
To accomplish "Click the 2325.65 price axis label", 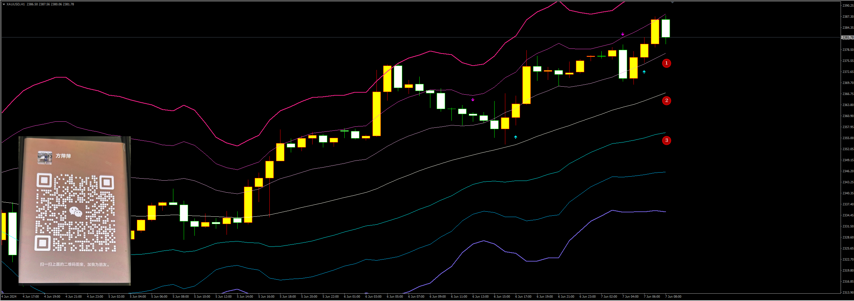I will (x=848, y=248).
